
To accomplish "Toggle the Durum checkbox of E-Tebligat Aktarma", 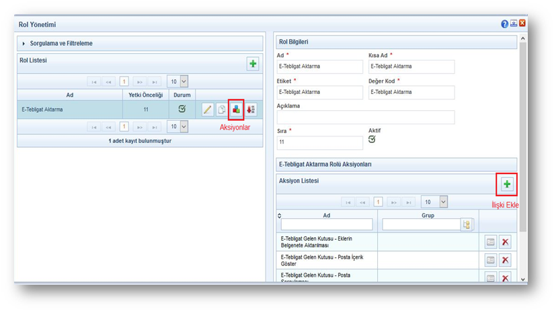I will click(182, 109).
